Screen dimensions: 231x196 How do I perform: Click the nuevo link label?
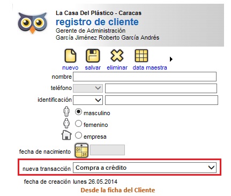pyautogui.click(x=70, y=67)
